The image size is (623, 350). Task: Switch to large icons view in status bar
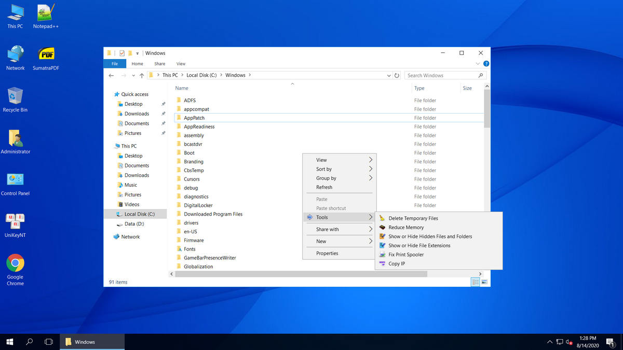pos(484,282)
